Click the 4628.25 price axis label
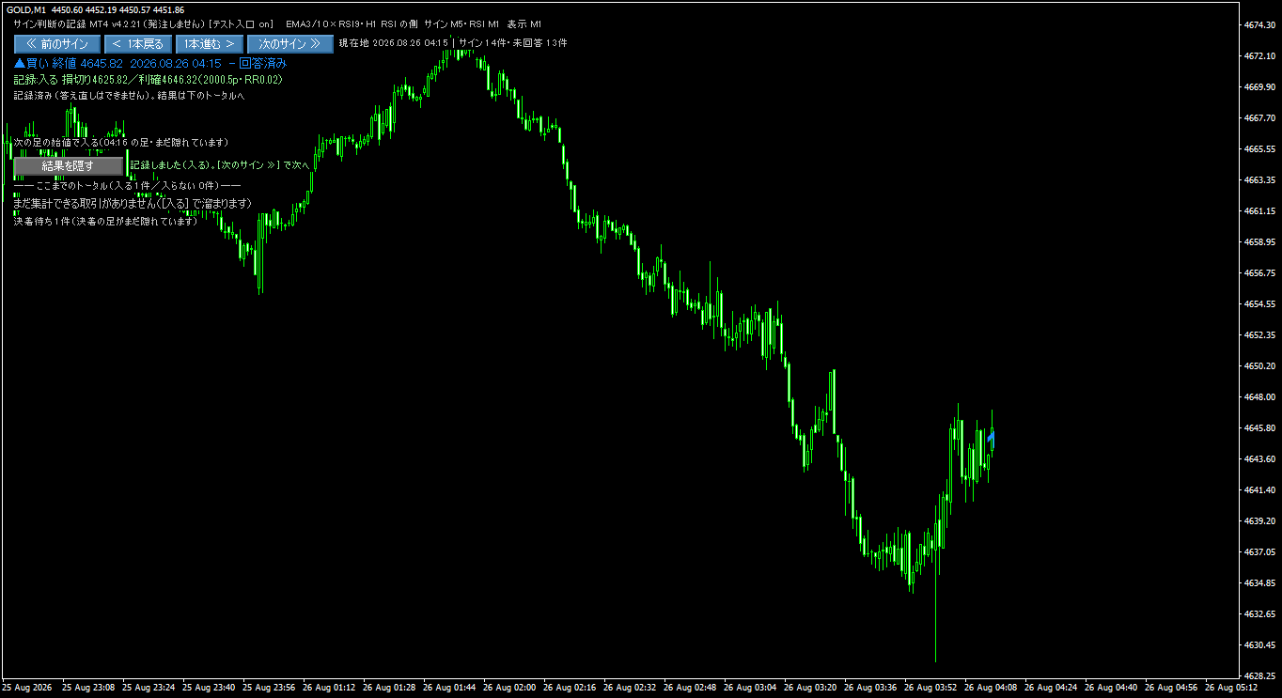This screenshot has height=698, width=1282. [1259, 675]
